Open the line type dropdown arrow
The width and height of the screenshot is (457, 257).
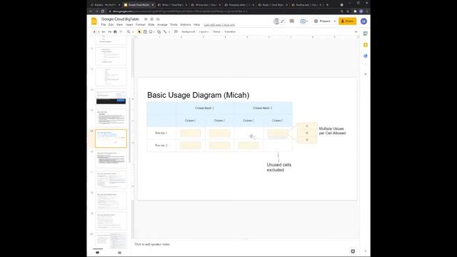click(x=169, y=31)
